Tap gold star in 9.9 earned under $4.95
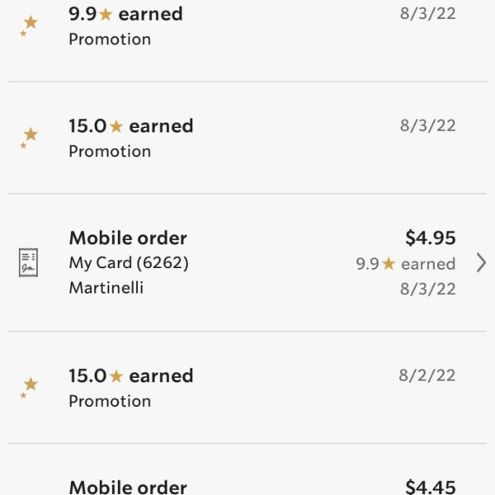495x495 pixels. tap(389, 264)
